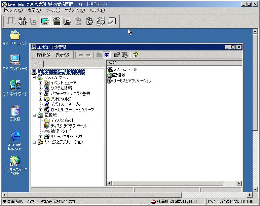Click the connect plugs icon in Live Help toolbar

(23, 21)
